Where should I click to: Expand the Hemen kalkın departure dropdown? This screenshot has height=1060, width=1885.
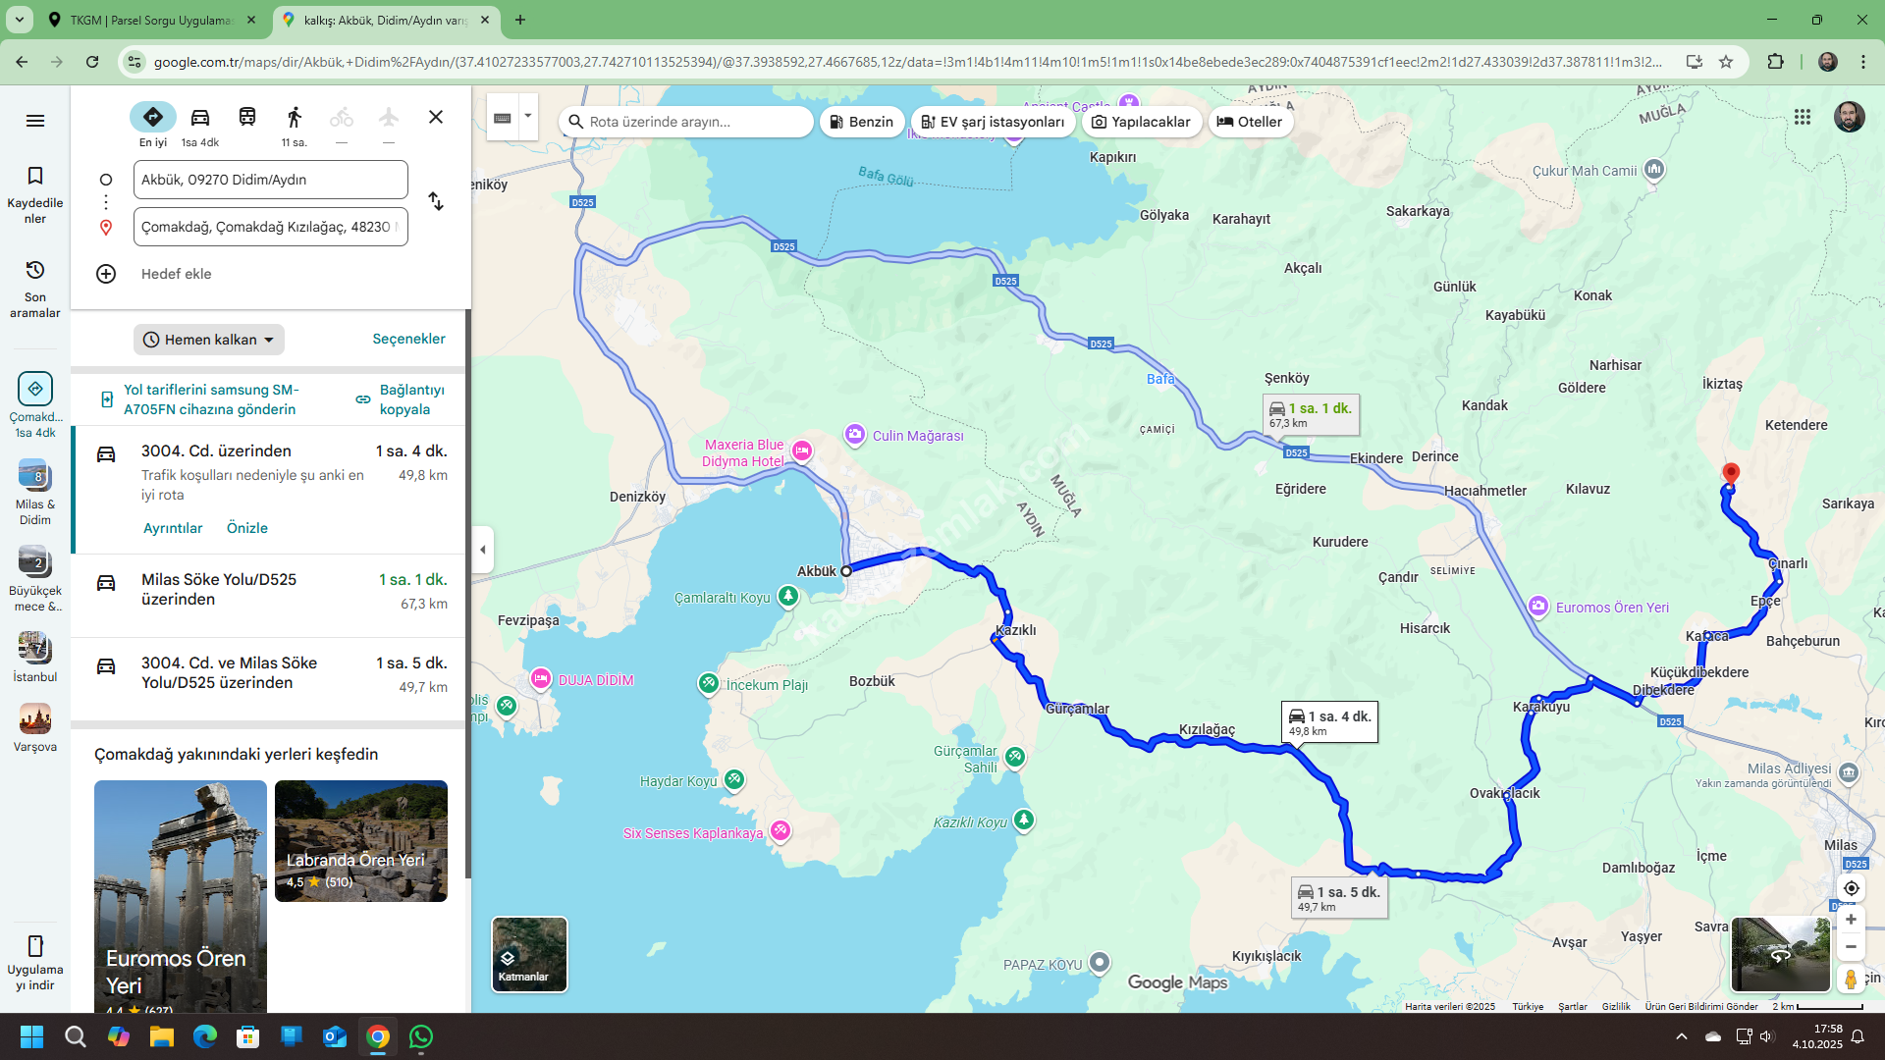tap(209, 340)
